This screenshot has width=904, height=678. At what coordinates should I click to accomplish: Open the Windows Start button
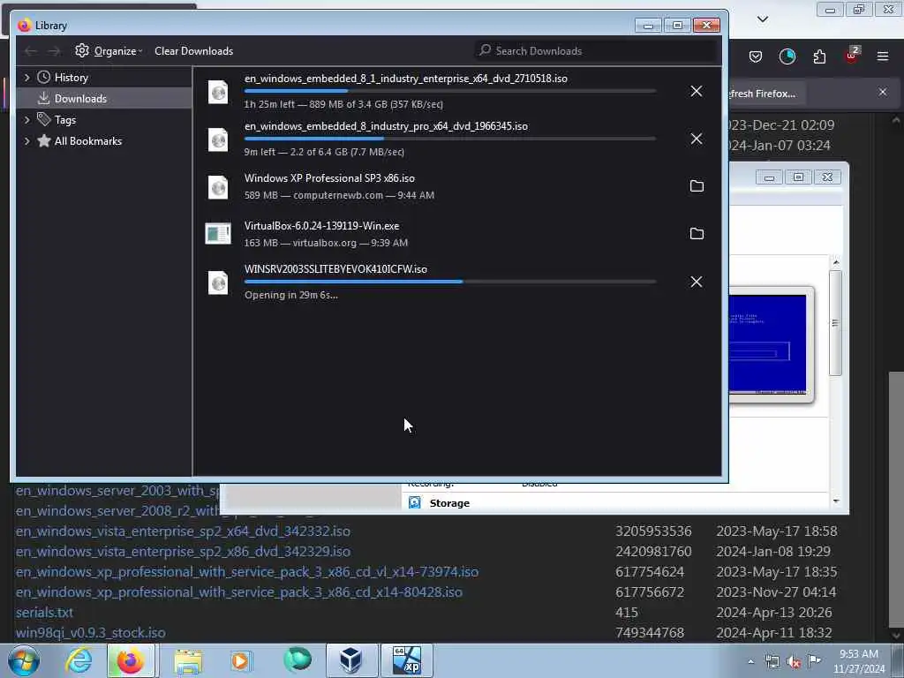(x=23, y=660)
